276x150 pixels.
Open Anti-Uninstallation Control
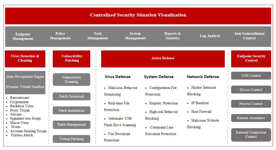pyautogui.click(x=249, y=36)
